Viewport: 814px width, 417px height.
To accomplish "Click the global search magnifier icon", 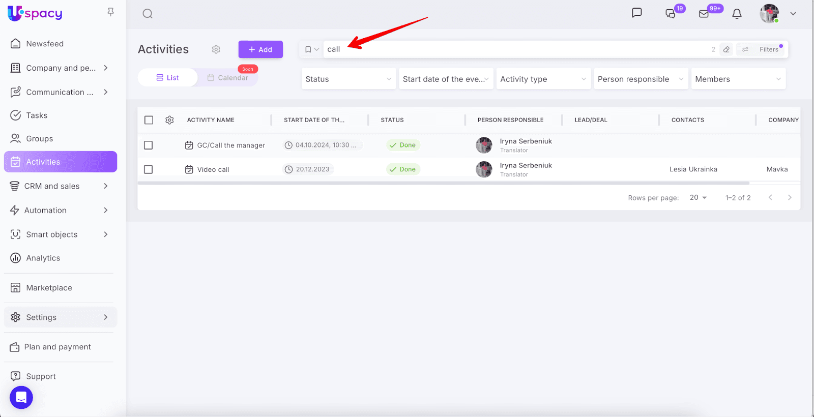I will click(148, 14).
